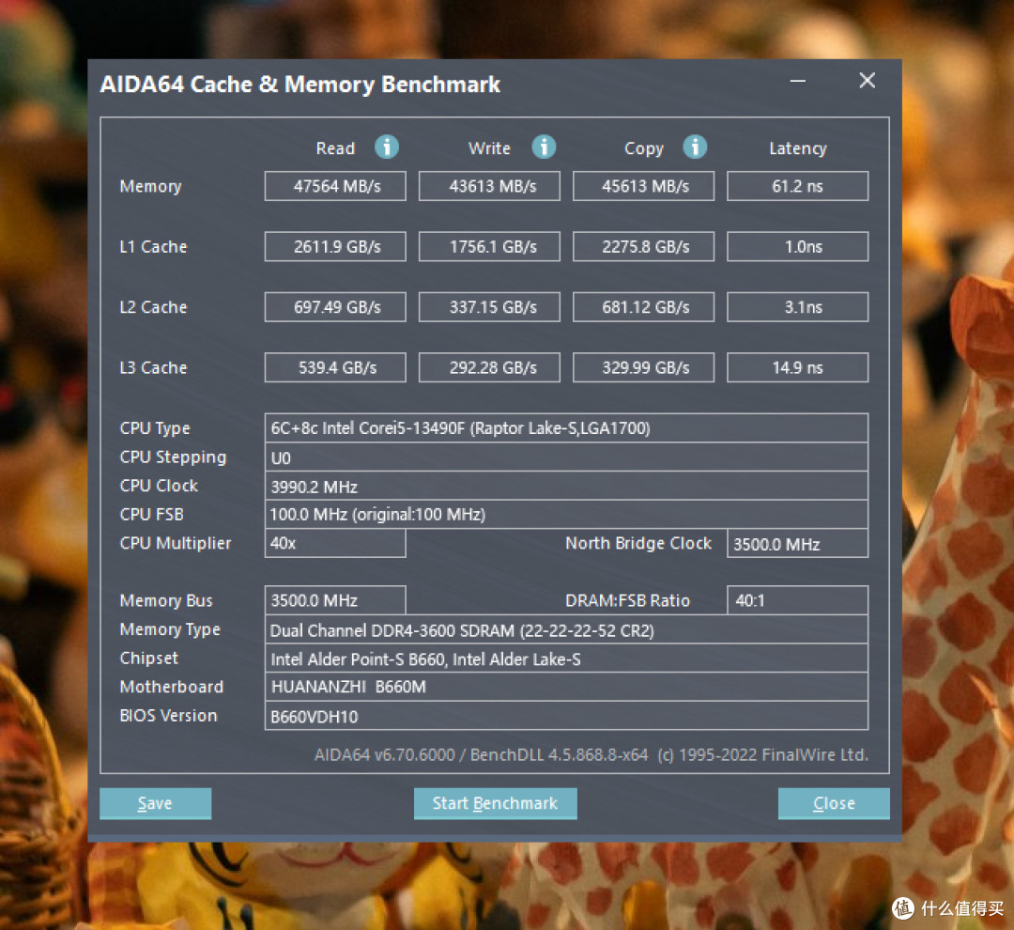1014x930 pixels.
Task: Click the Close button at bottom
Action: (834, 803)
